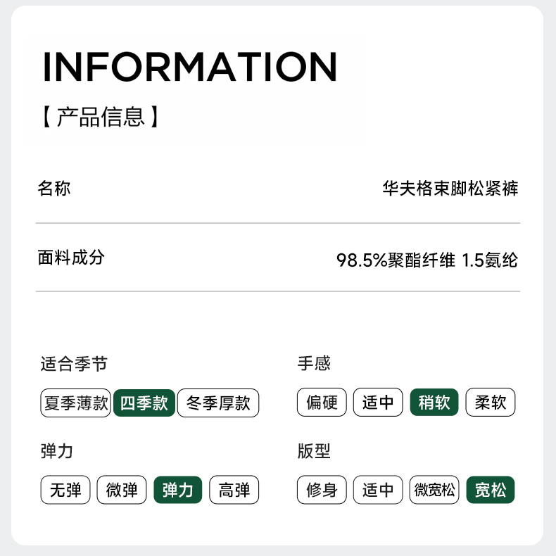Select the 夏季薄款 season option
This screenshot has height=556, width=556.
coord(76,403)
